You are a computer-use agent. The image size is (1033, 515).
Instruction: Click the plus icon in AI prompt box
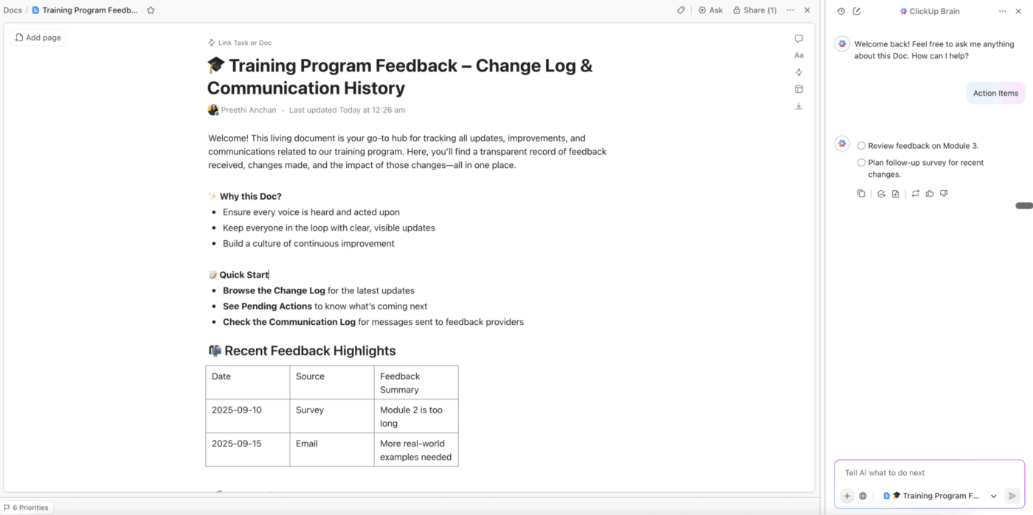pyautogui.click(x=847, y=496)
